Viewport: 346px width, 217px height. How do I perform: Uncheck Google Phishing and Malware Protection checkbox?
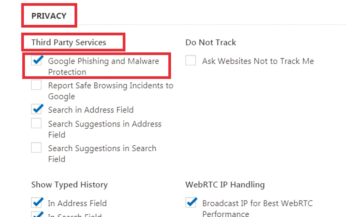[x=37, y=61]
